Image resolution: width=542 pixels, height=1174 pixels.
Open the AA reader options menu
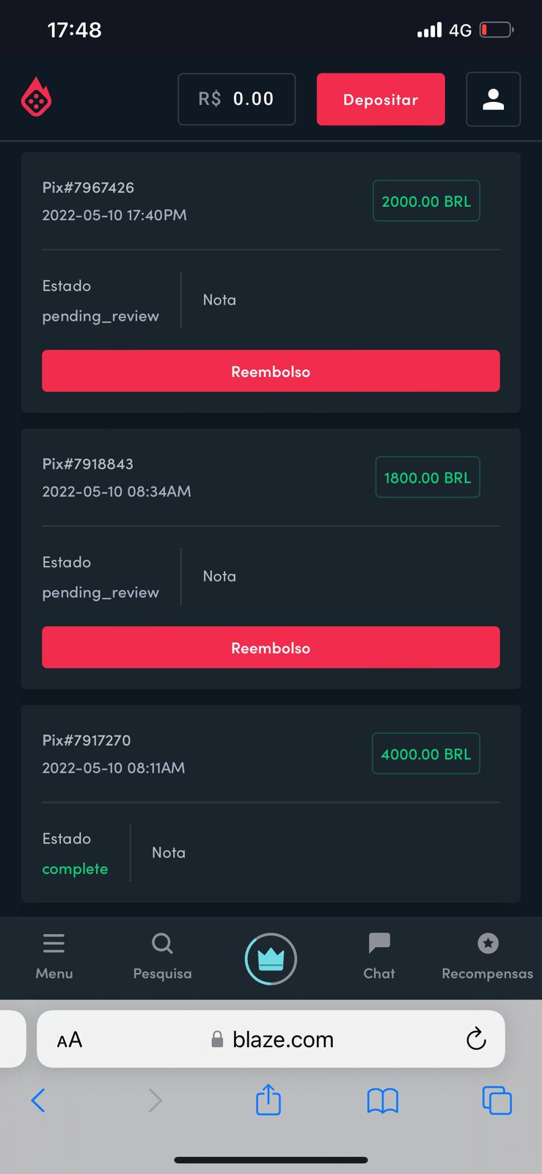70,1040
